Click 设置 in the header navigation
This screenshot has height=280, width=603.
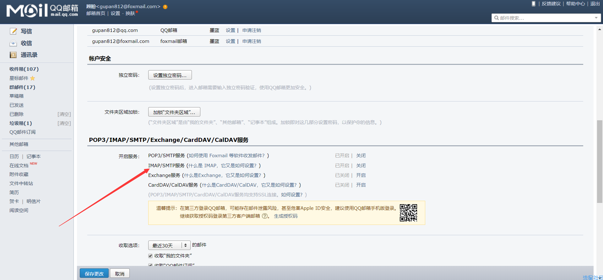(x=115, y=13)
